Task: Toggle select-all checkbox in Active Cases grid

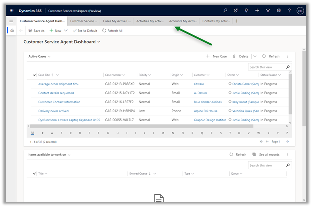Action: [34, 75]
